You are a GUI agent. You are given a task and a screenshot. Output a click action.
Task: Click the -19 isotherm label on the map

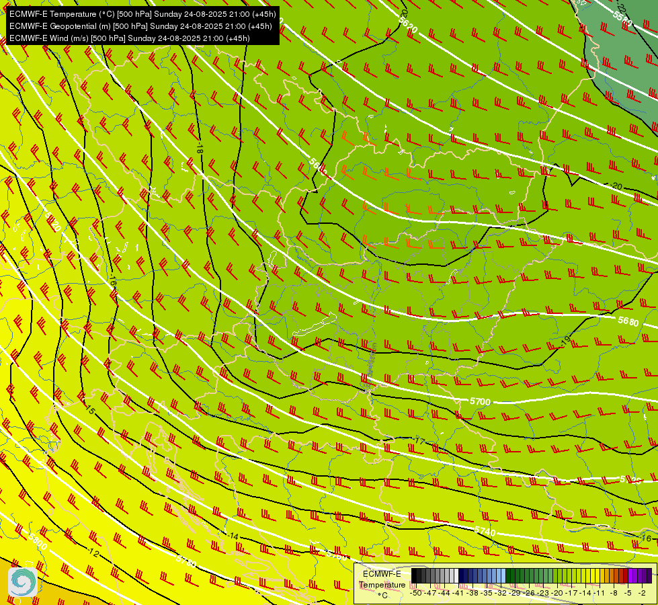tap(566, 341)
